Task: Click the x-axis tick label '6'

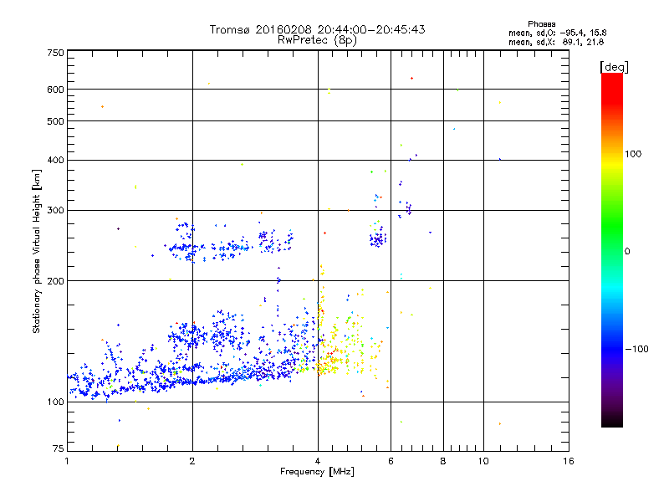Action: tap(391, 461)
